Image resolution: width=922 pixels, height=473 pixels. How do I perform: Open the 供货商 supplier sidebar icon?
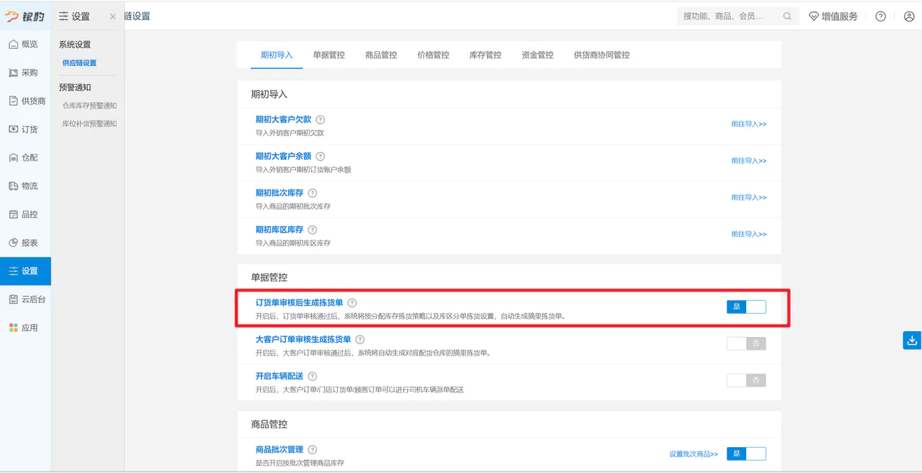coord(14,101)
